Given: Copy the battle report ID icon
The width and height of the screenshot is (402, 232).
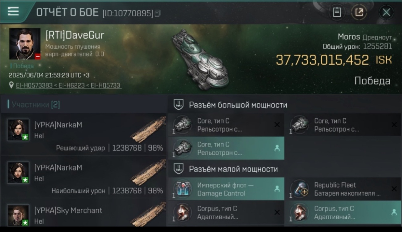Looking at the screenshot, I should [x=158, y=13].
